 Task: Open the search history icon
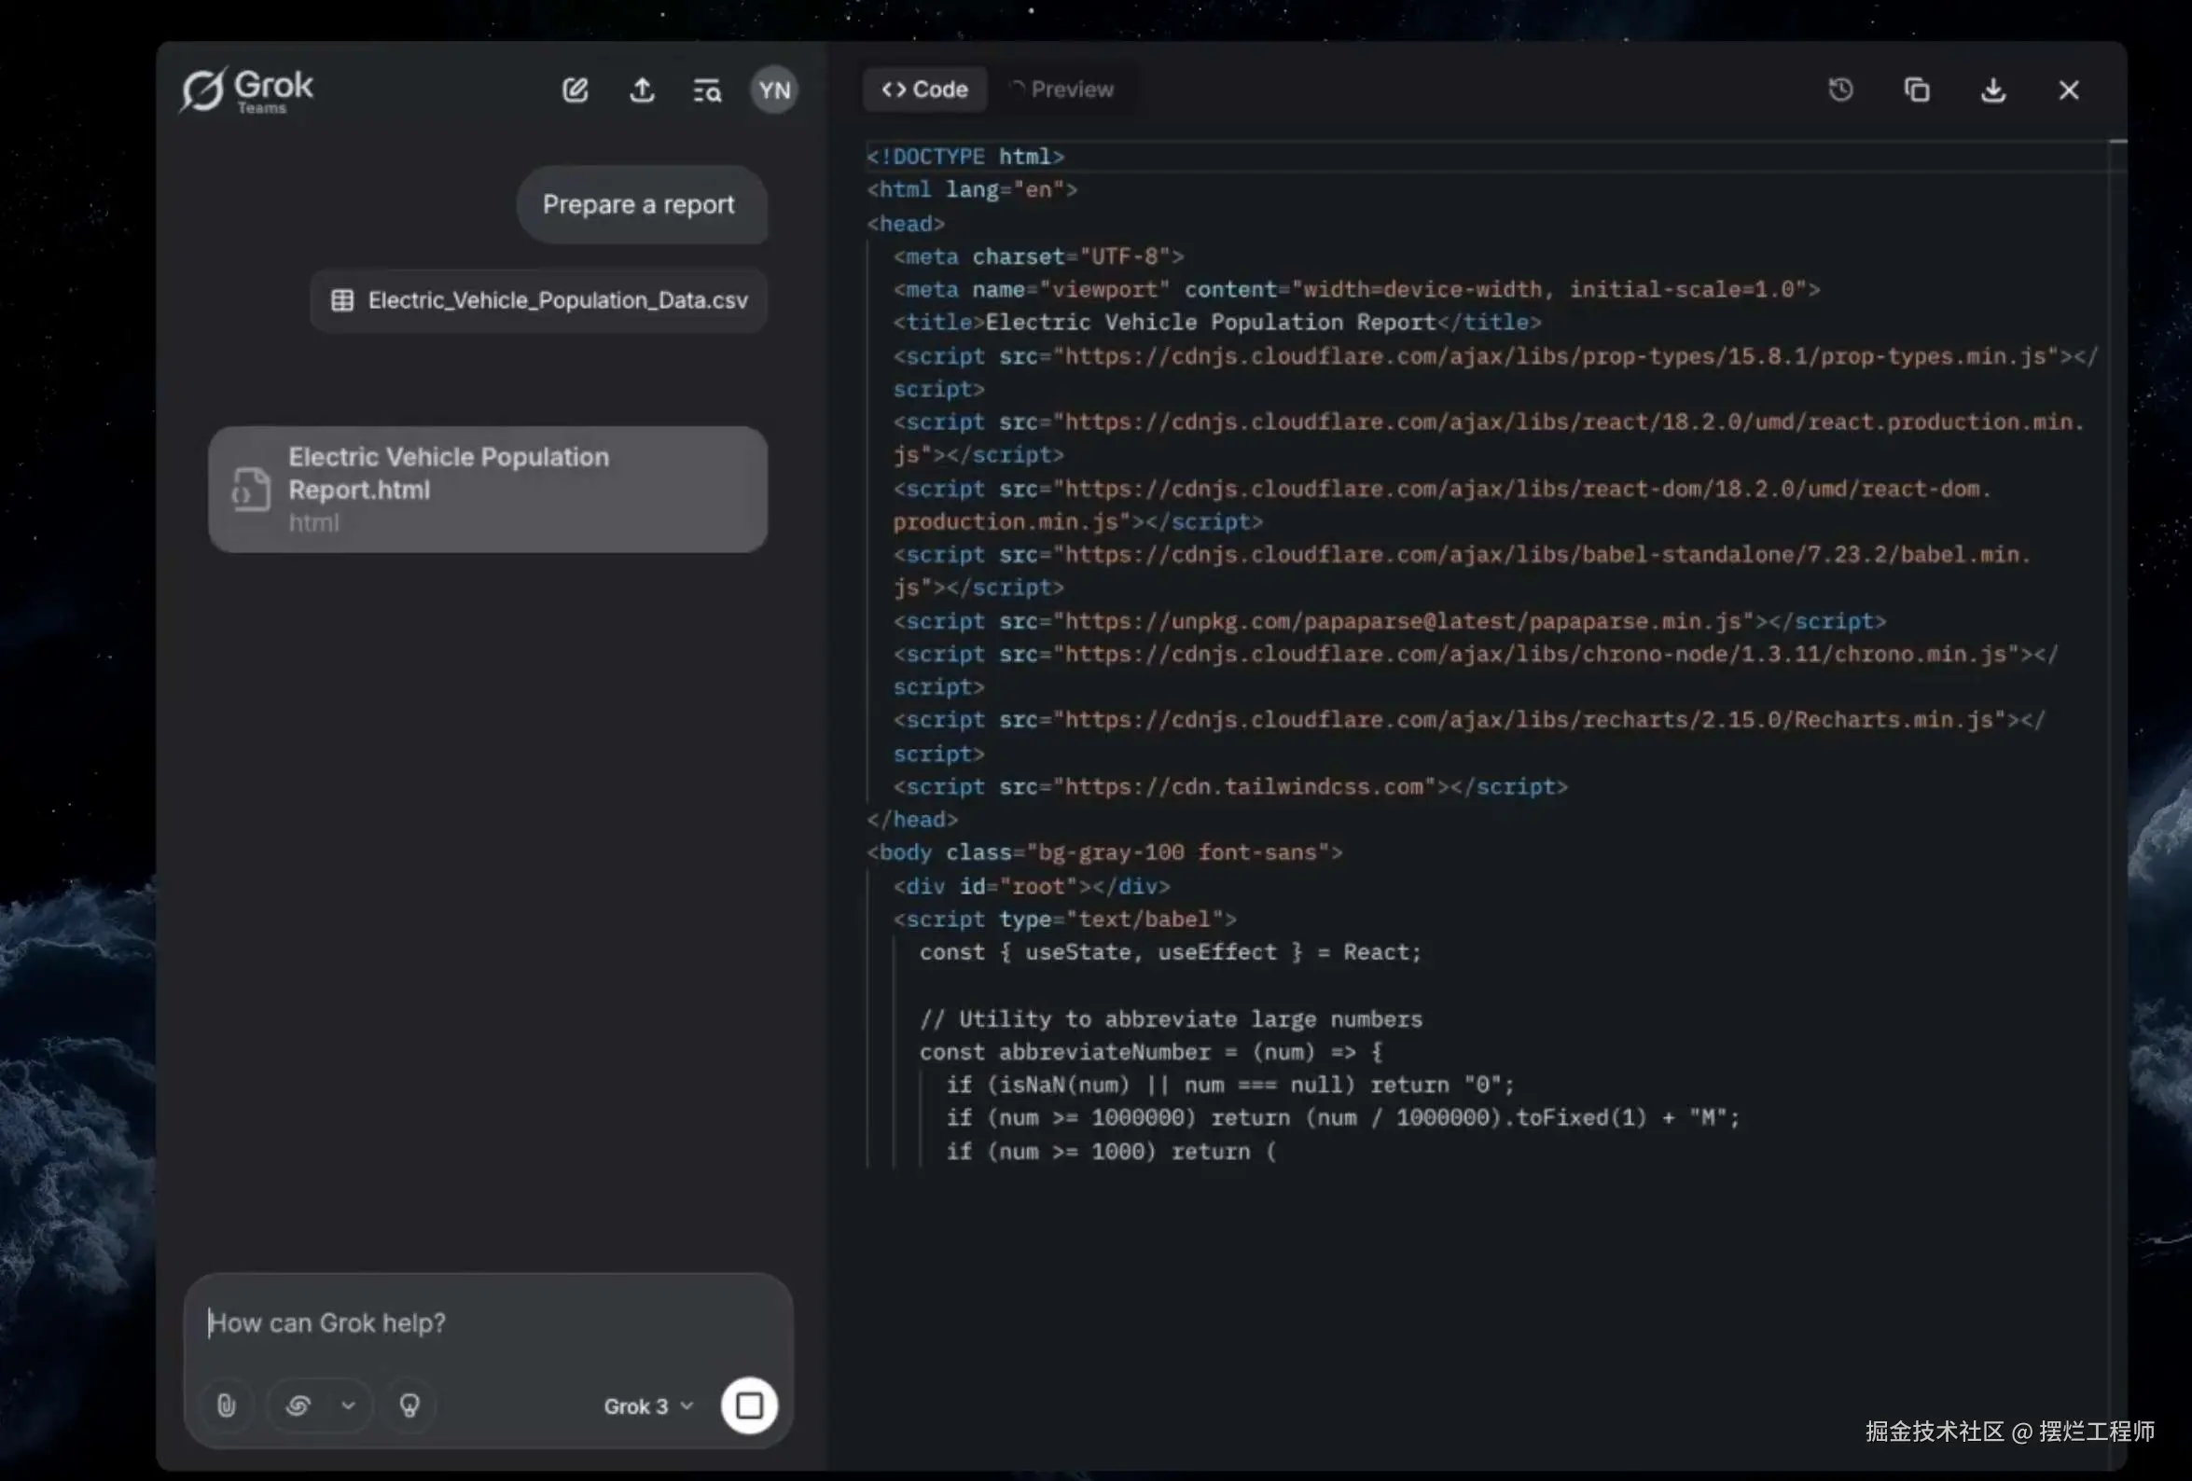click(706, 90)
